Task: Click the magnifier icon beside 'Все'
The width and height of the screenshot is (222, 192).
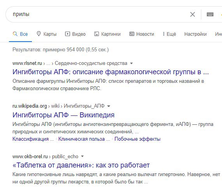Action: tap(15, 34)
